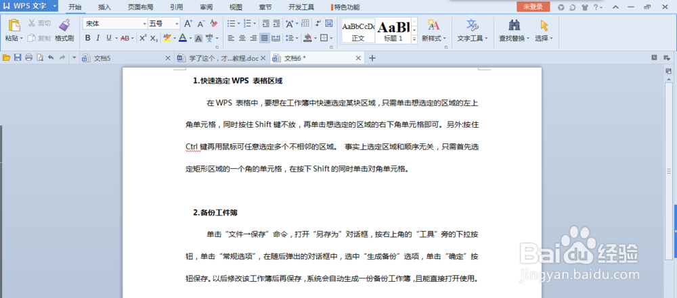Click the print icon

tap(29, 57)
